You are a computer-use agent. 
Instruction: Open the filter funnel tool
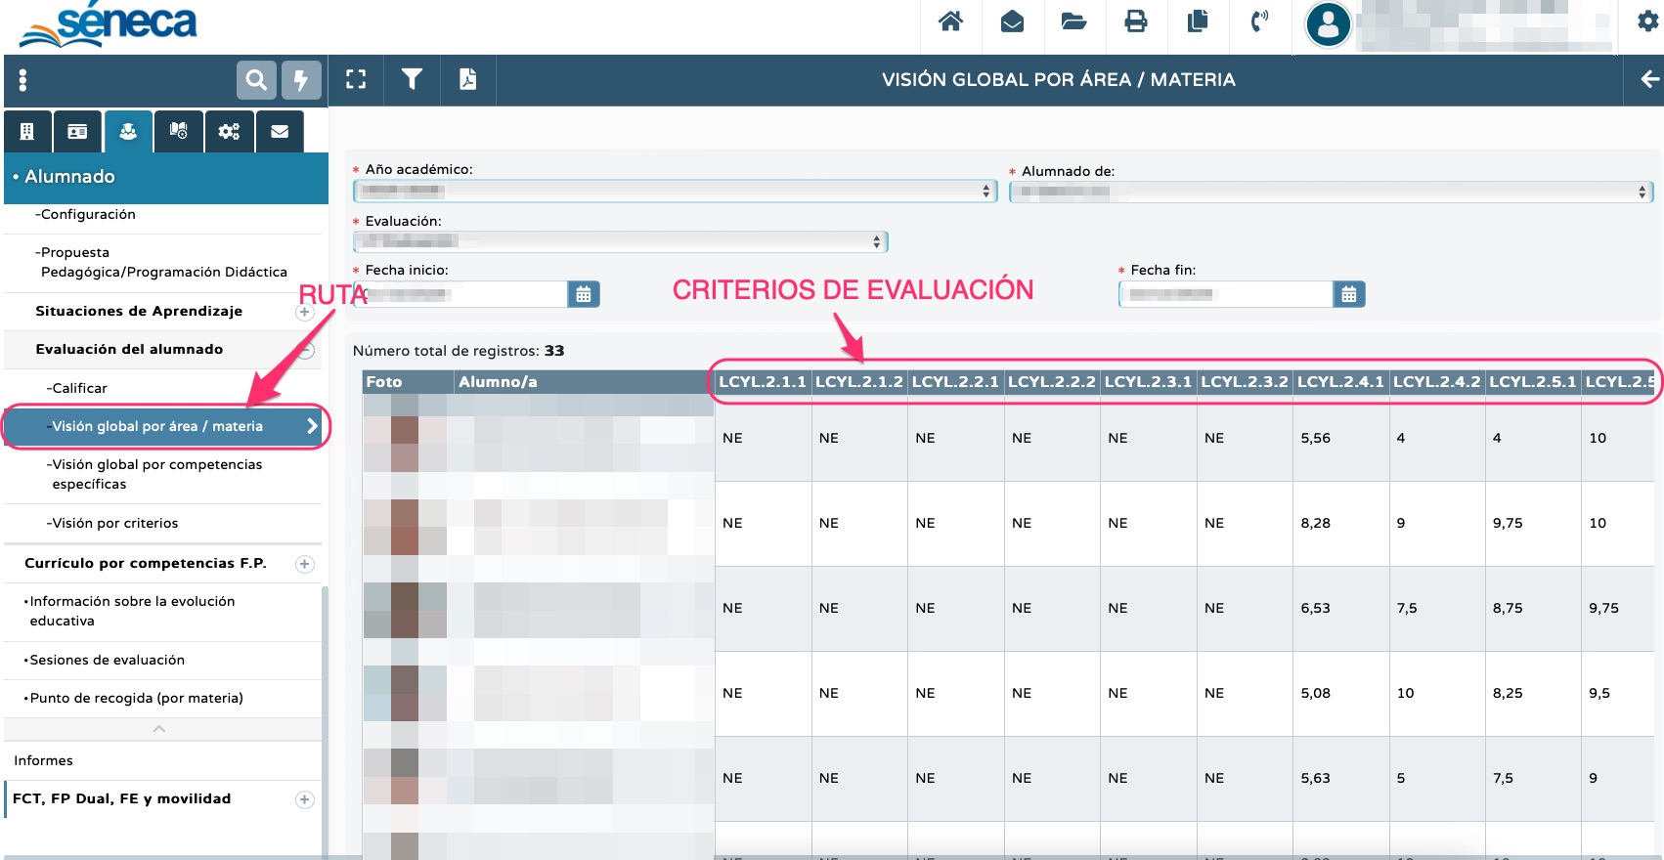tap(412, 79)
